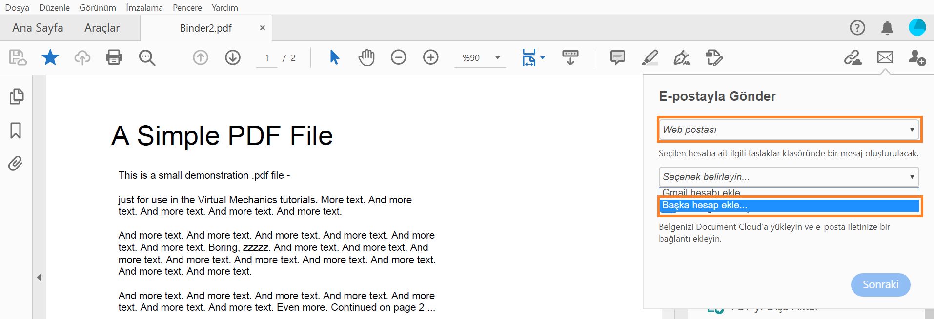Go to next page with down arrow
Screen dimensions: 934x319
(233, 57)
